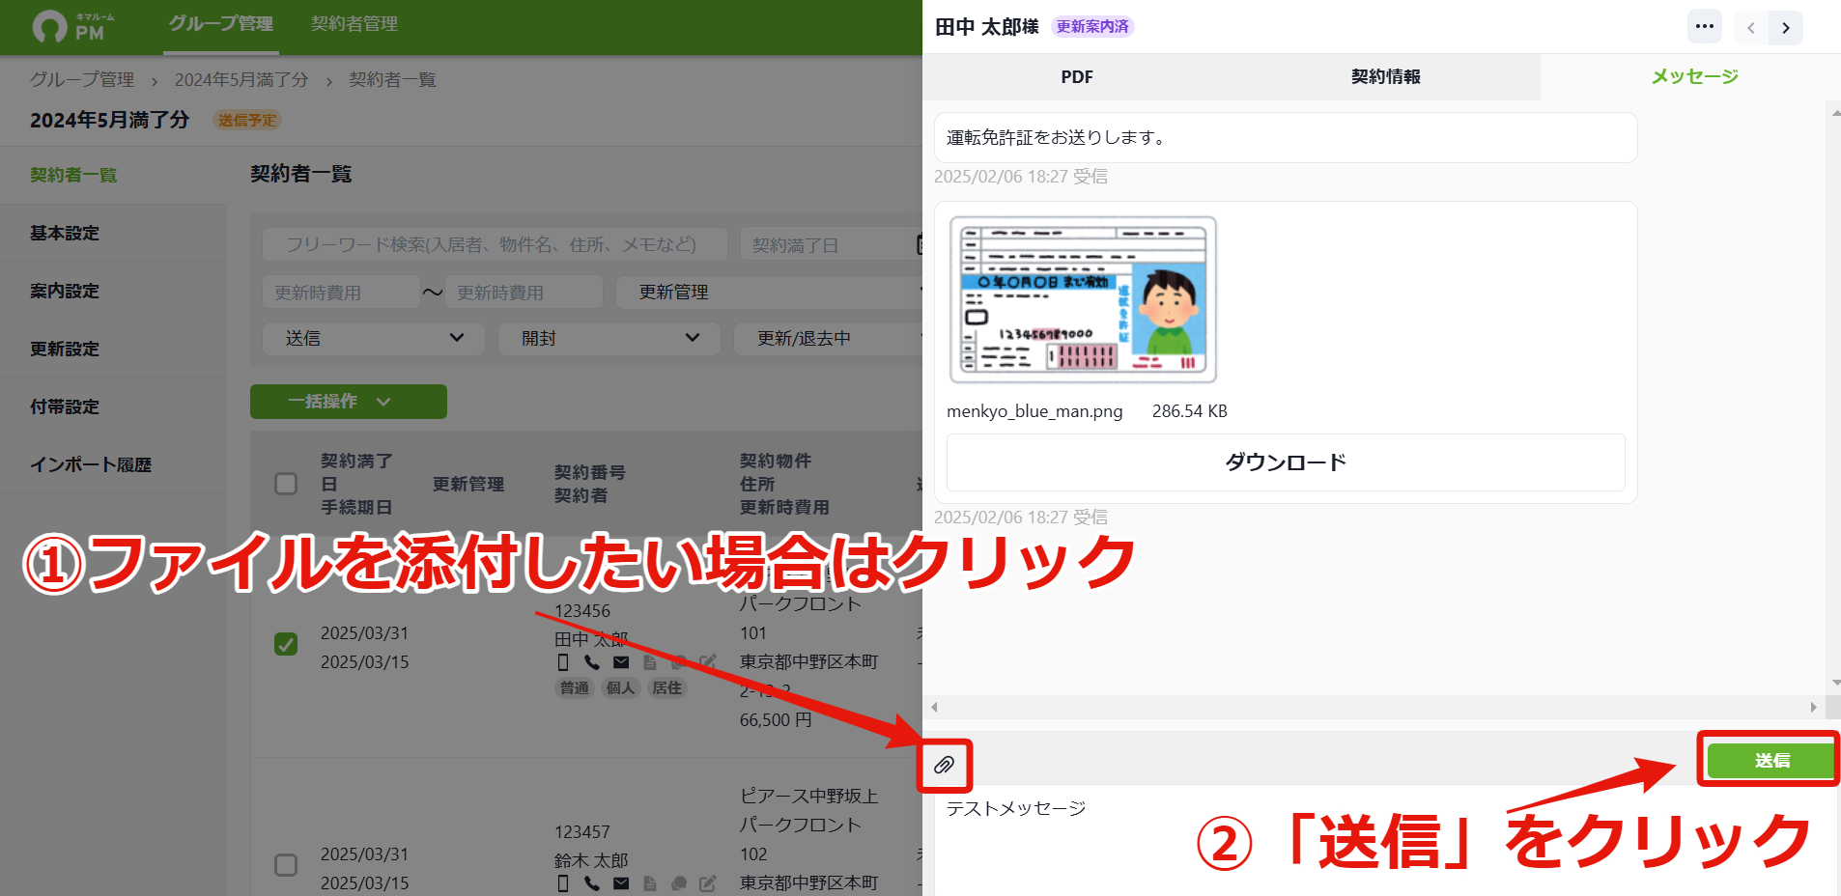Viewport: 1841px width, 896px height.
Task: Click the free-word search field
Action: (495, 245)
